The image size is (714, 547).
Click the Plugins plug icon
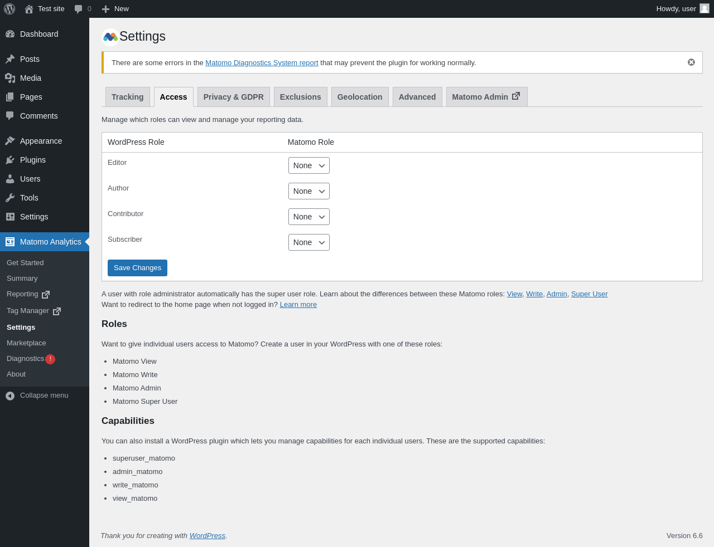pos(10,160)
